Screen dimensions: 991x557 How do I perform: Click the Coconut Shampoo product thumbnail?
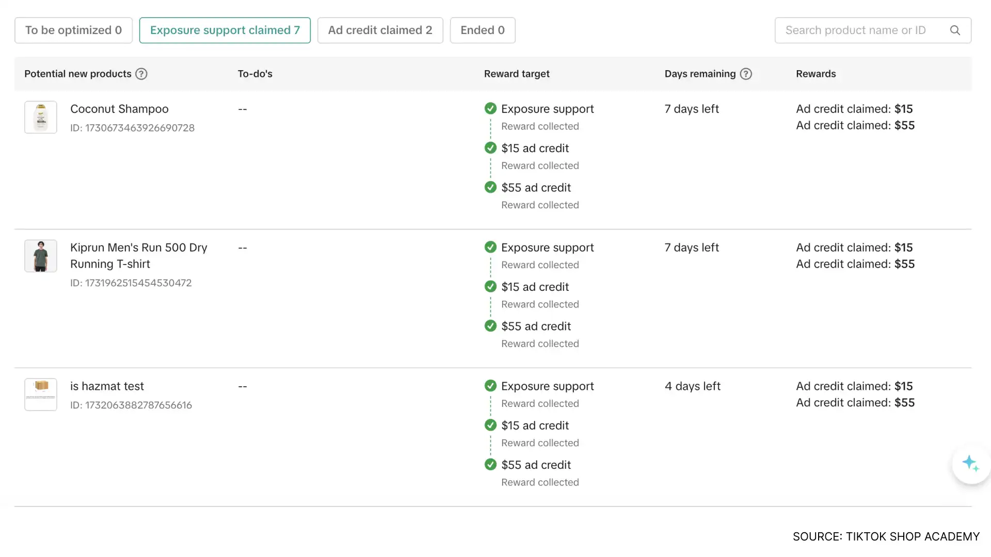point(40,117)
